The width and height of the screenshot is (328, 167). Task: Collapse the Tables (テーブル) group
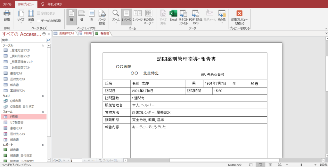pos(43,46)
